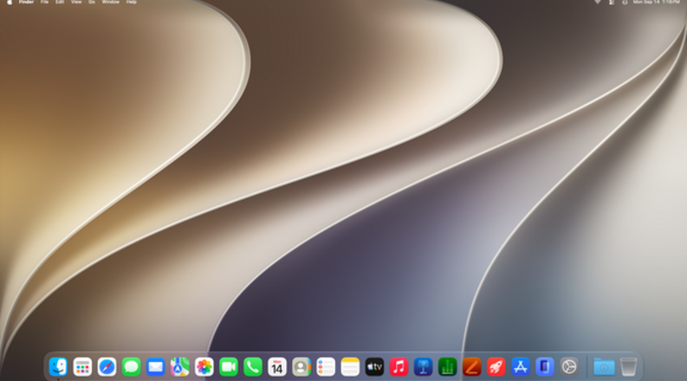Open the File menu
This screenshot has height=381, width=687.
click(44, 3)
